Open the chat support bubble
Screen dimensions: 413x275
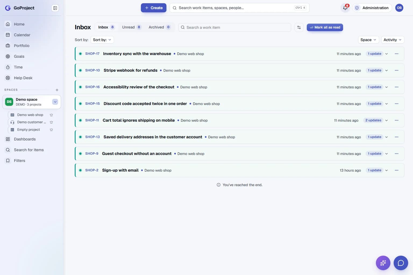coord(401,263)
